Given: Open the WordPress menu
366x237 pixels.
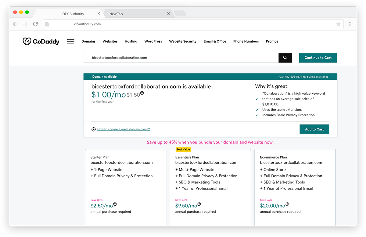Looking at the screenshot, I should [x=153, y=41].
